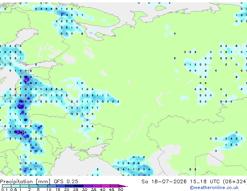This screenshot has height=191, width=247.
Task: Pick the legend swatch between 25 and 30
Action: (x=79, y=186)
